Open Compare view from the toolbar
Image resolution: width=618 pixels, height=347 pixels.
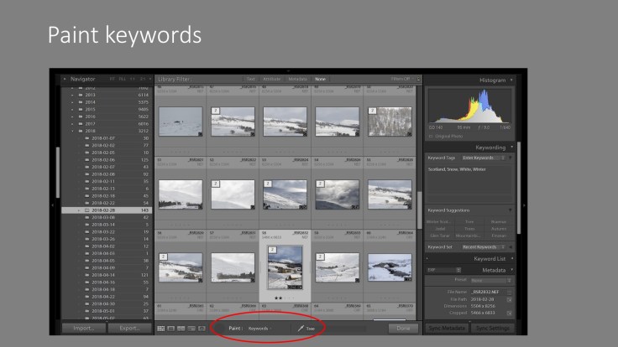pos(181,329)
